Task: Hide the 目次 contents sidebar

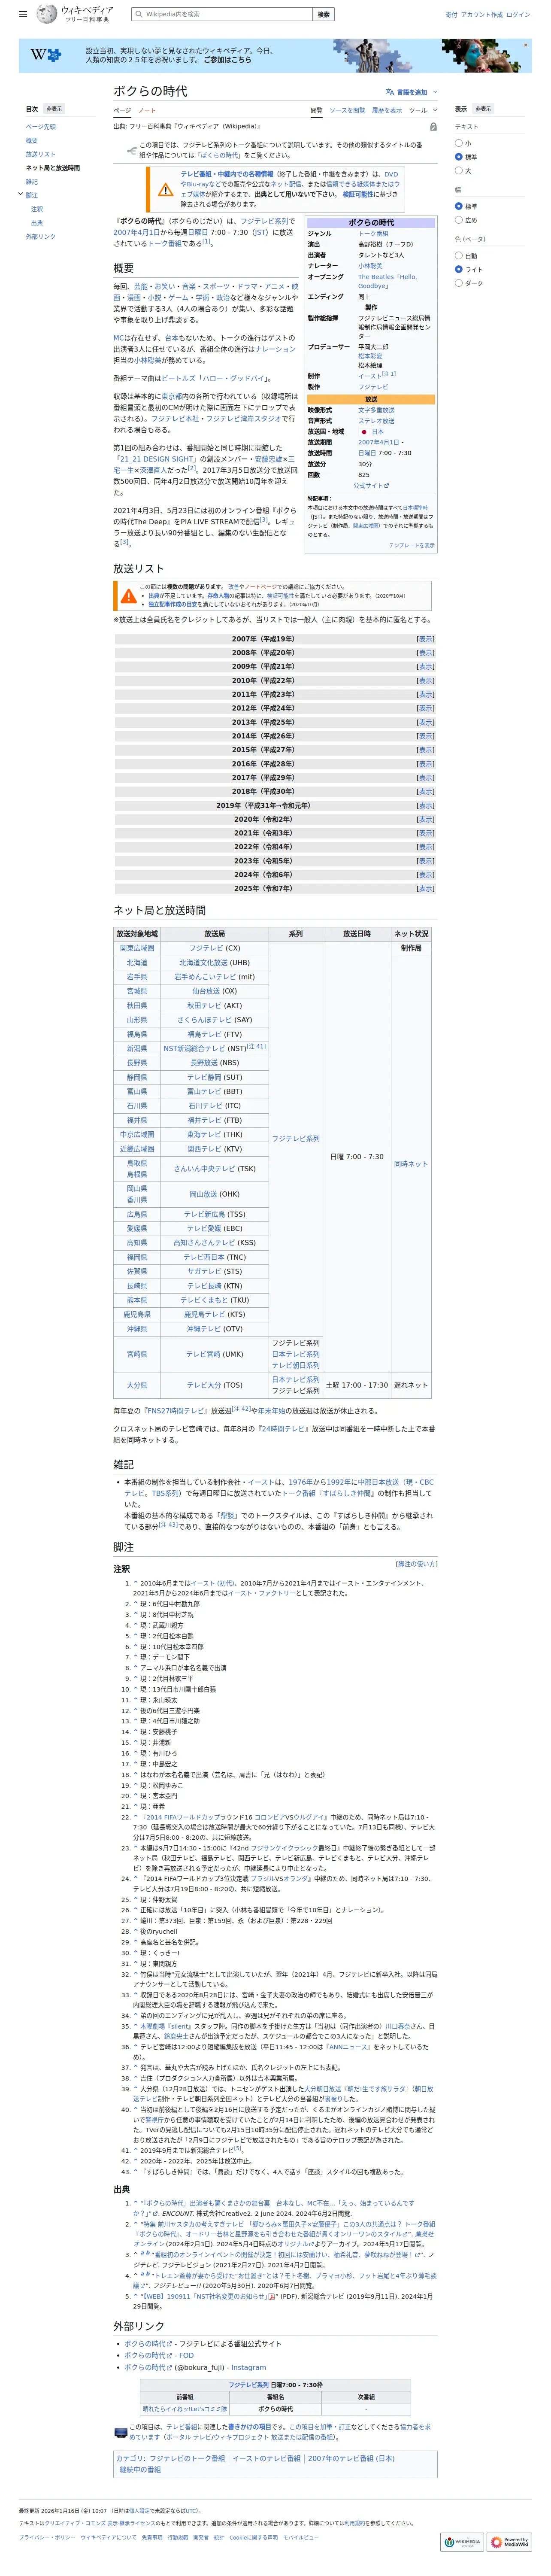Action: [x=54, y=109]
